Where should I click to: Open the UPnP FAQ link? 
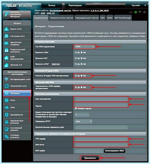(x=56, y=64)
